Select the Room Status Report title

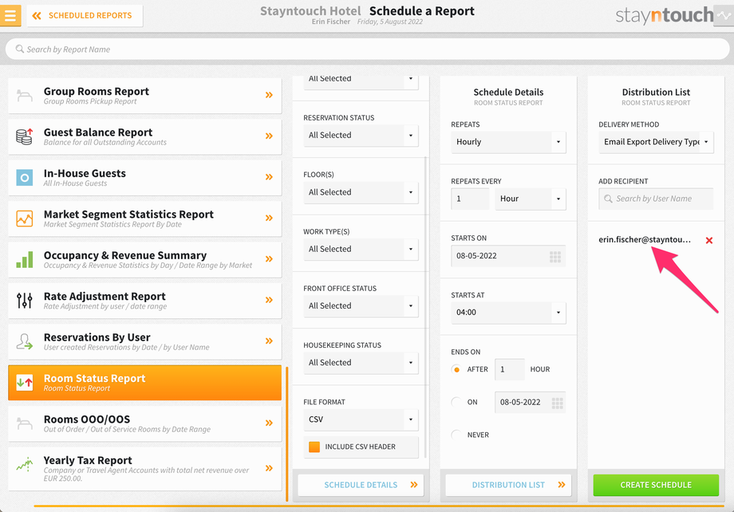[x=95, y=378]
